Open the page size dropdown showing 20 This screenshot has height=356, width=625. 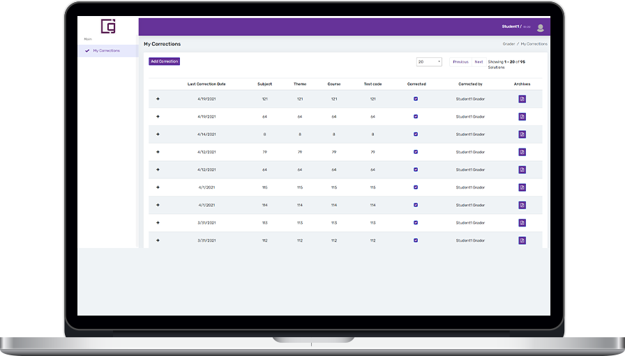(429, 62)
